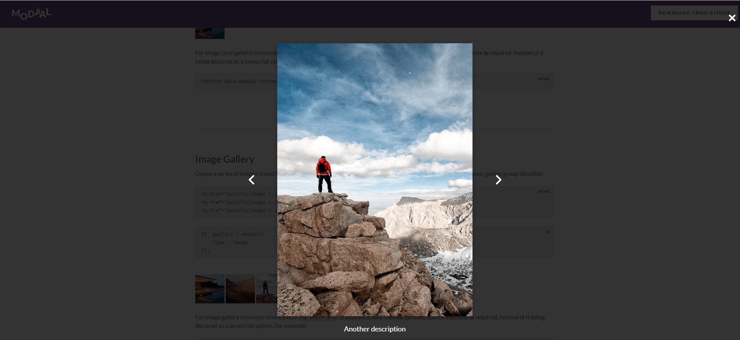Click the button data-modaal code snippet
740x340 pixels.
click(239, 81)
